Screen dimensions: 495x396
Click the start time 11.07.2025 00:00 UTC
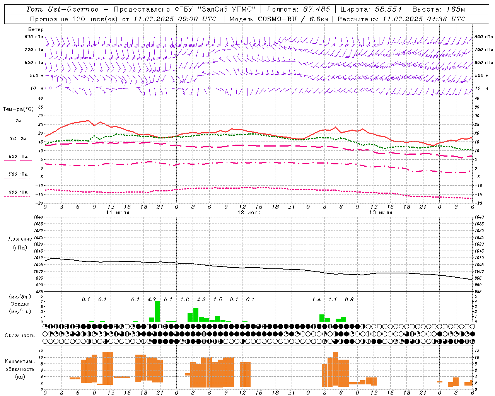tap(175, 19)
